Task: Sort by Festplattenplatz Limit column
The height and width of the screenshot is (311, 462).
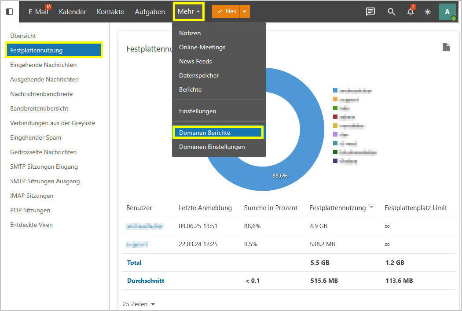Action: tap(416, 208)
